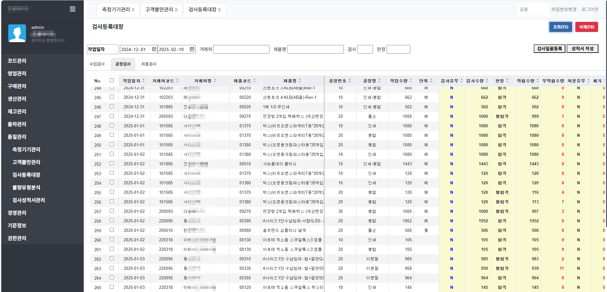This screenshot has width=607, height=292.
Task: Check the checkbox for row 262
Action: [112, 258]
